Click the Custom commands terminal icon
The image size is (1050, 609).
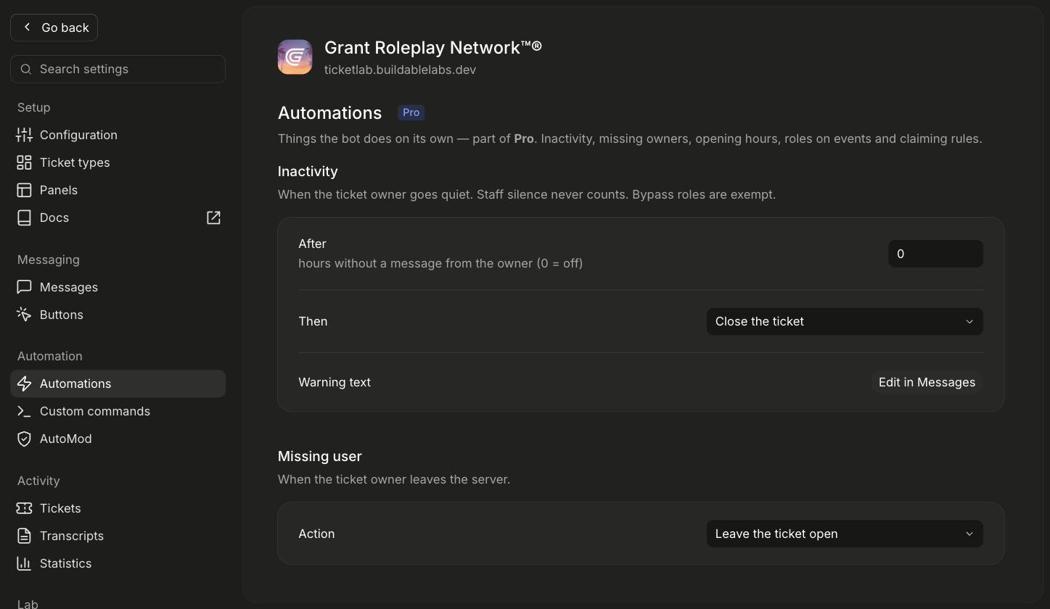[24, 411]
